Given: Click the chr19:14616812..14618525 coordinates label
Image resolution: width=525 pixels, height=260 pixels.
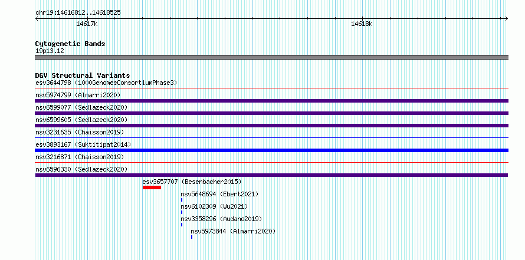Looking at the screenshot, I should [78, 13].
